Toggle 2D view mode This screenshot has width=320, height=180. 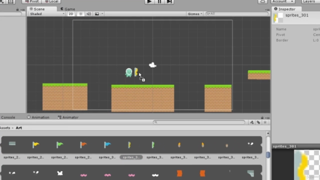point(71,14)
